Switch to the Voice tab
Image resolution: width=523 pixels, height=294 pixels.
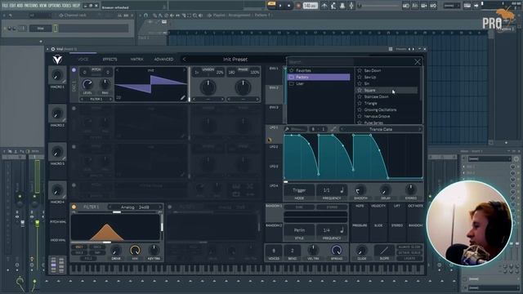(83, 60)
